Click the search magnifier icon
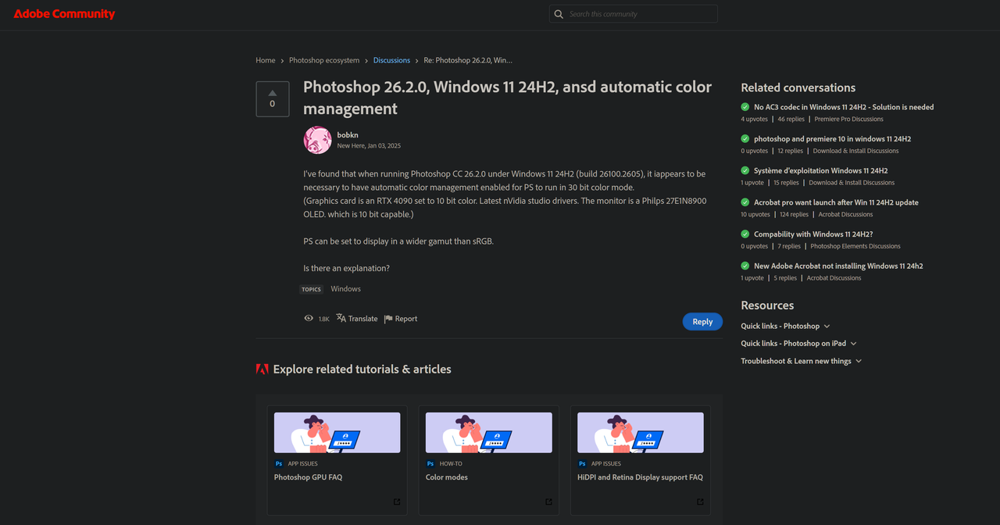This screenshot has width=1000, height=525. (558, 14)
